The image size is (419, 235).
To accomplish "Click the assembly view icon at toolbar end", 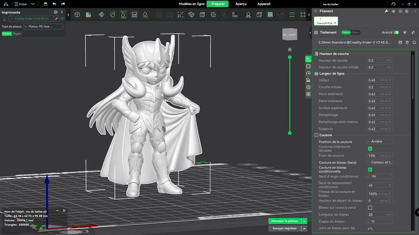I will pos(302,15).
